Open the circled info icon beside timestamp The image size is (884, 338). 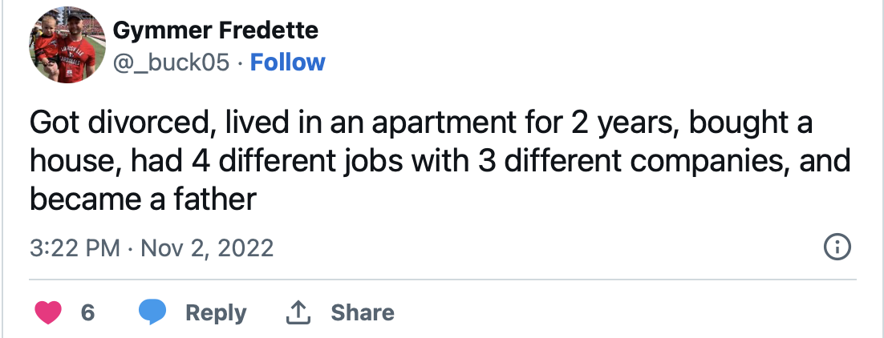pyautogui.click(x=837, y=247)
